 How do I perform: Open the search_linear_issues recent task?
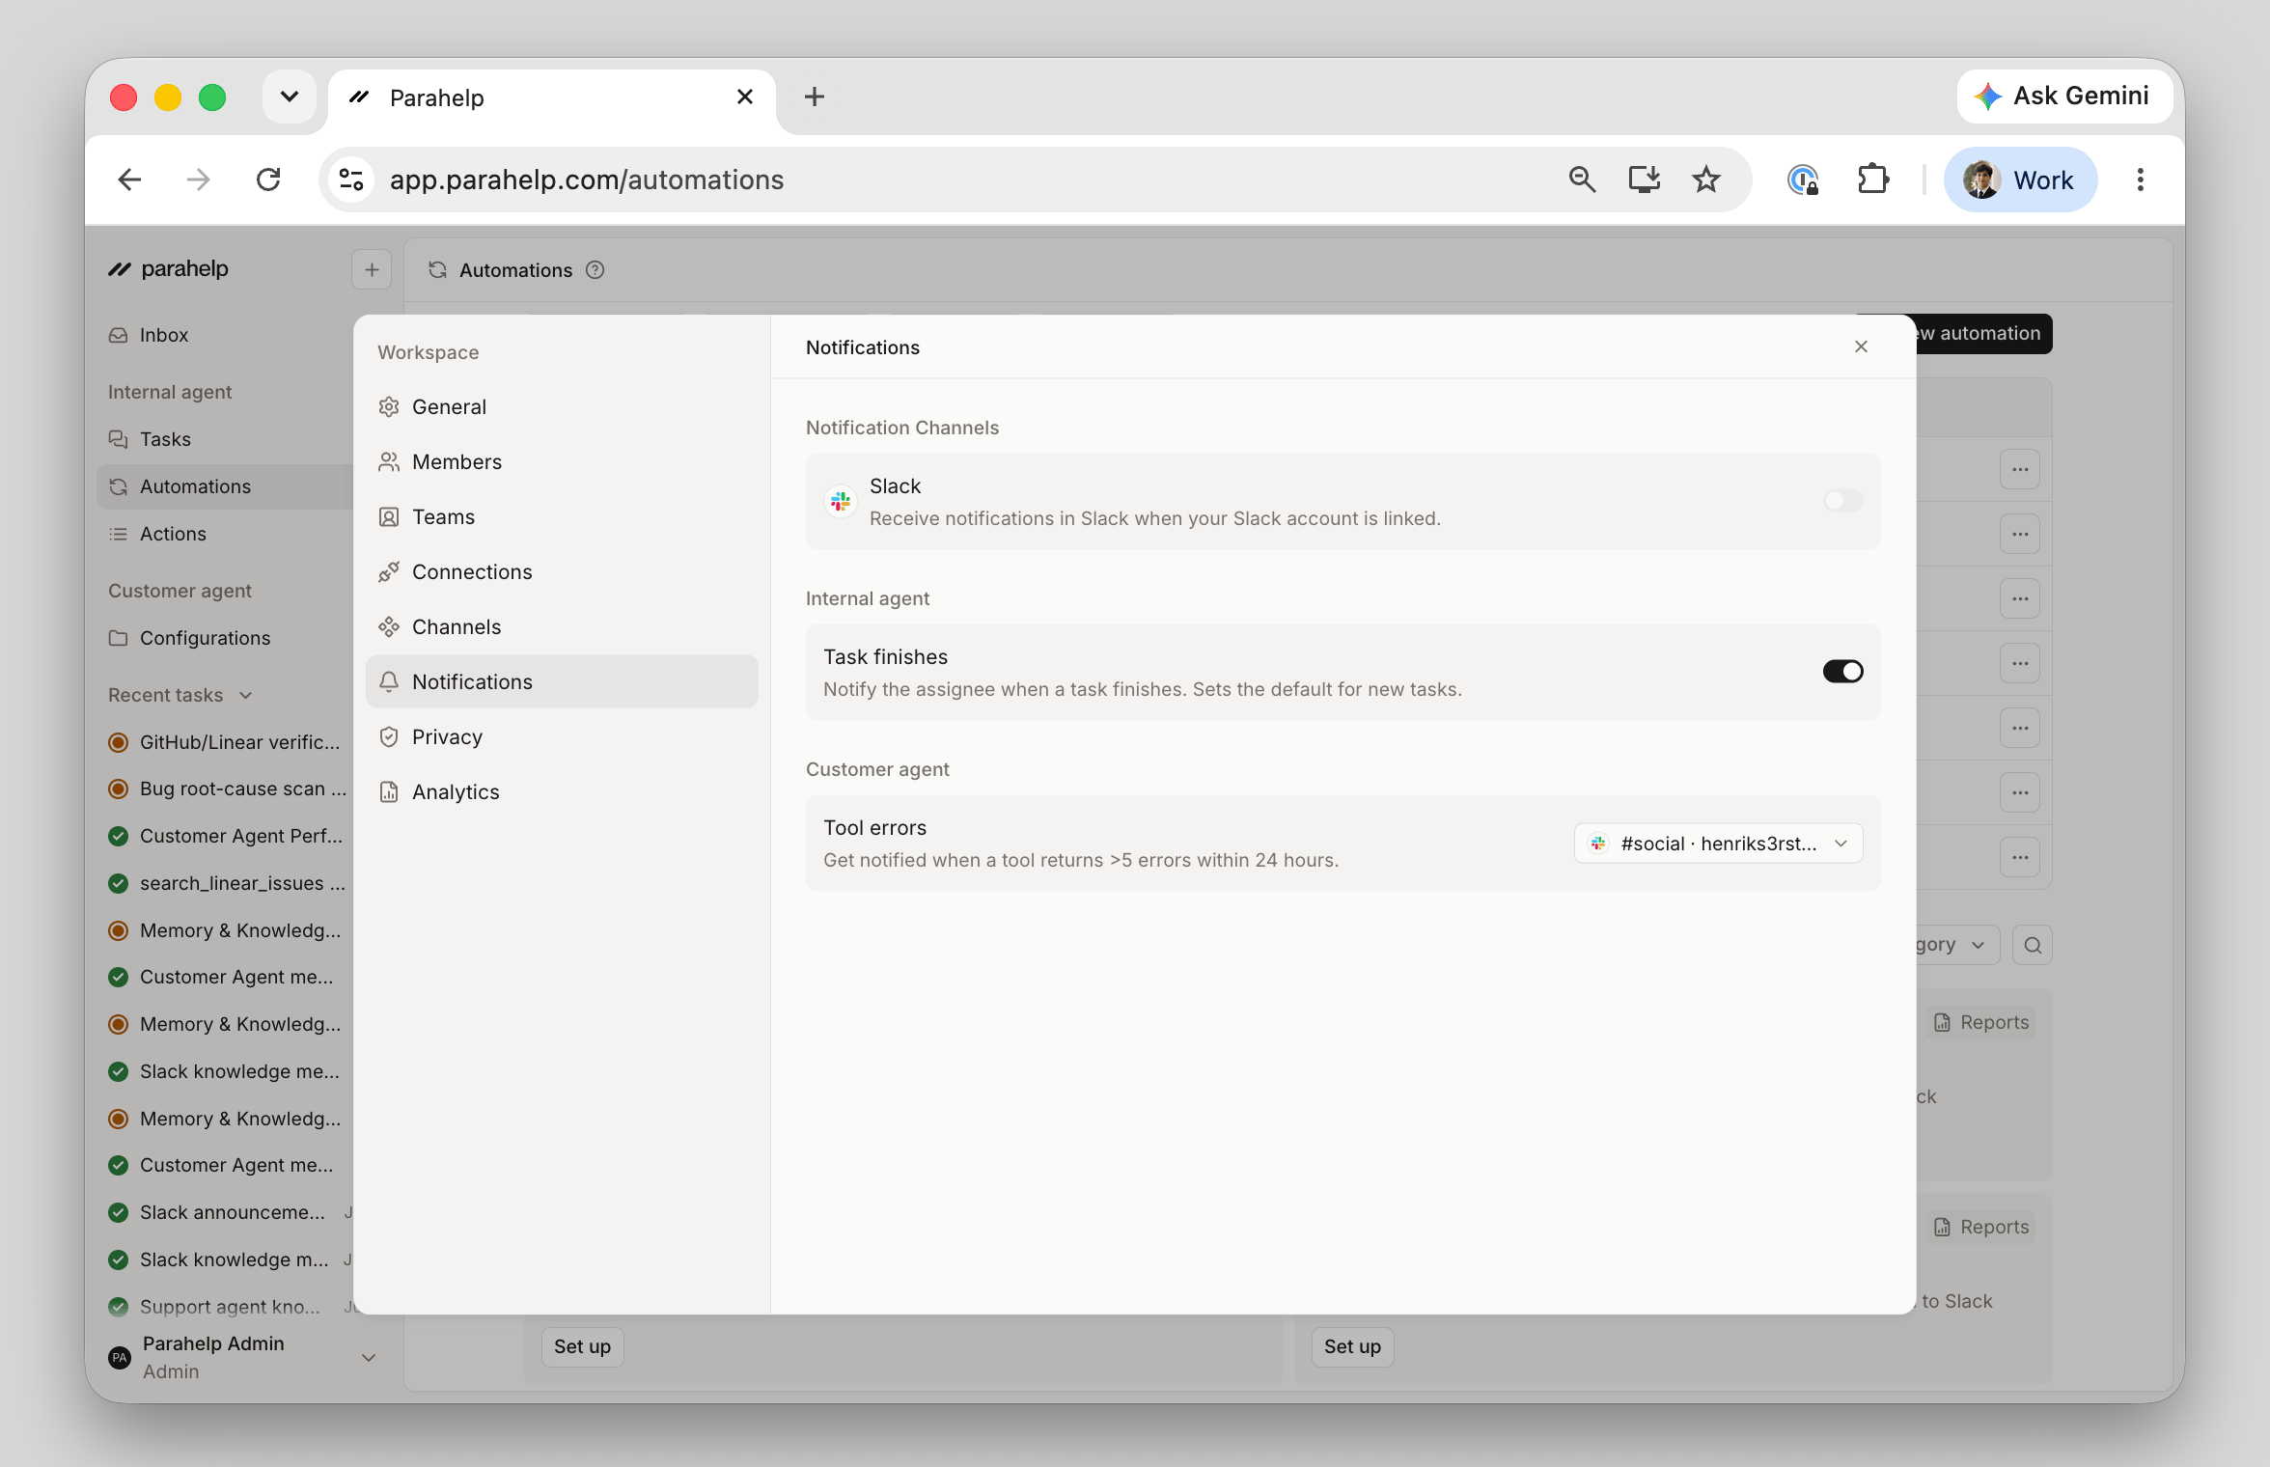[x=226, y=883]
